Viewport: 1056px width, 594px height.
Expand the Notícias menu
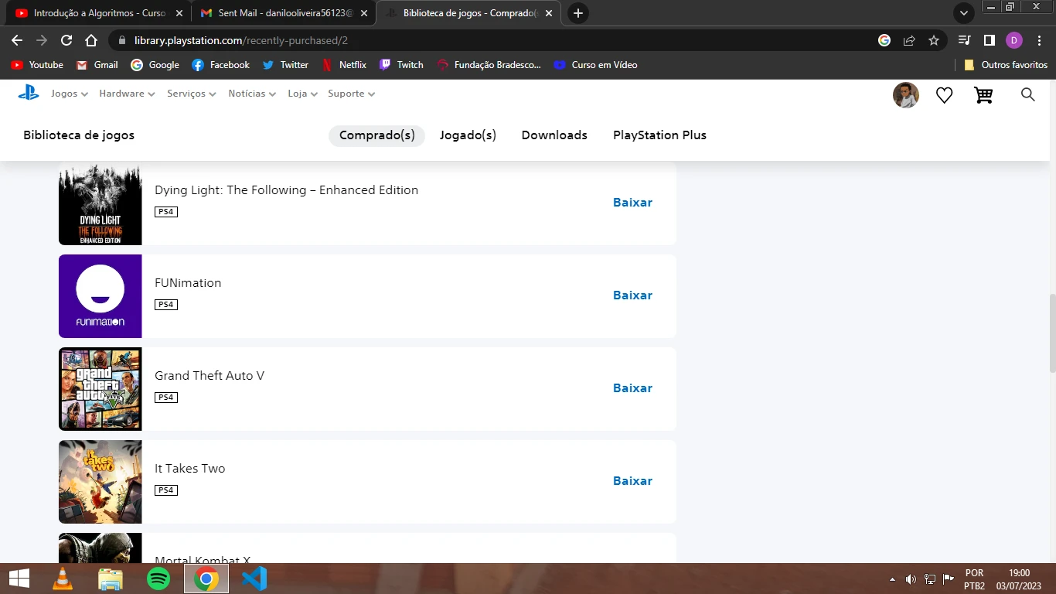coord(252,94)
